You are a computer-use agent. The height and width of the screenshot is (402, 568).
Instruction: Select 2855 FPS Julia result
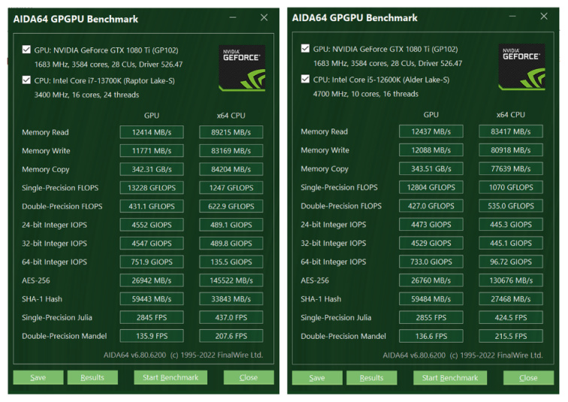click(431, 317)
